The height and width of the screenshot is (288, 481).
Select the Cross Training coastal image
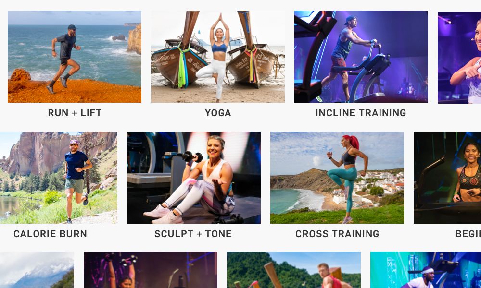point(337,178)
